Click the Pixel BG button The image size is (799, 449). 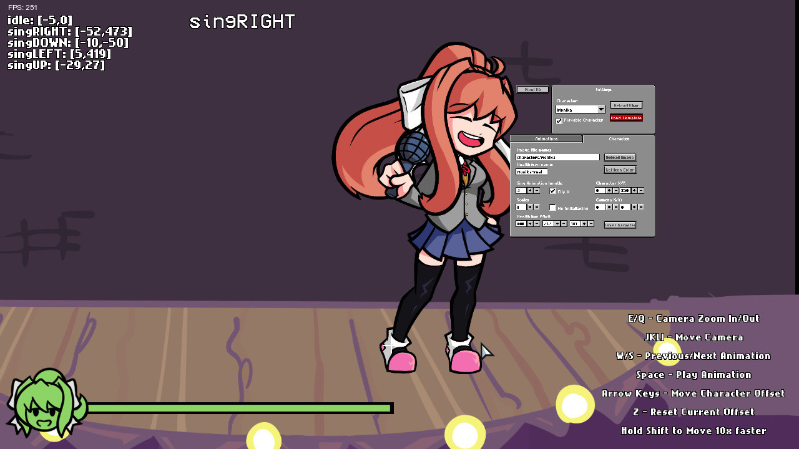tap(531, 90)
